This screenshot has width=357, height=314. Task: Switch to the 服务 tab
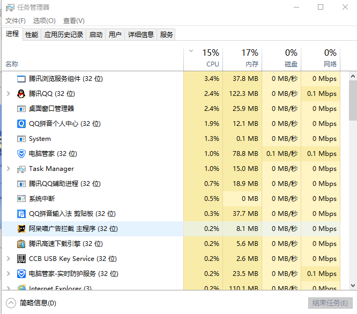point(166,35)
